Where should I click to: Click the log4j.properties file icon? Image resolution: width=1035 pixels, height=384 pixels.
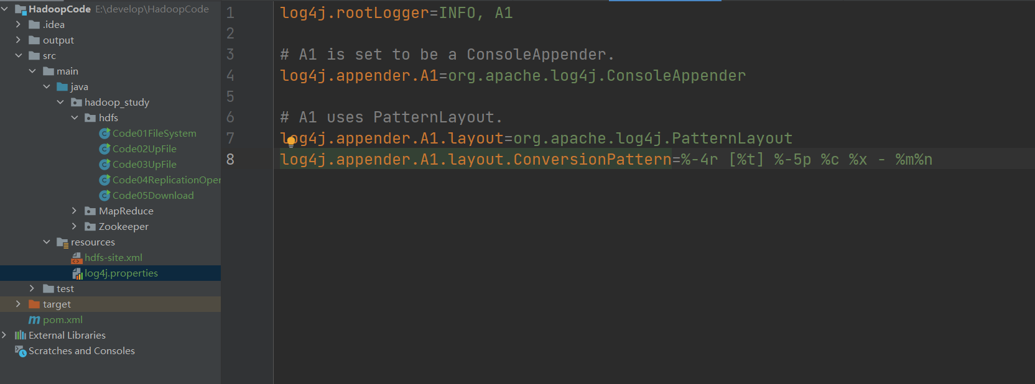[77, 273]
